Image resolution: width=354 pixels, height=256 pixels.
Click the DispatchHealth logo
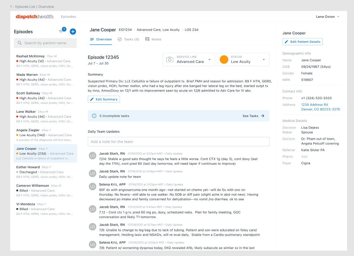(35, 16)
